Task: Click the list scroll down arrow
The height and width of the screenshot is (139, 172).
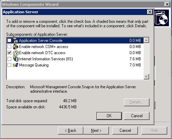Action: click(146, 77)
